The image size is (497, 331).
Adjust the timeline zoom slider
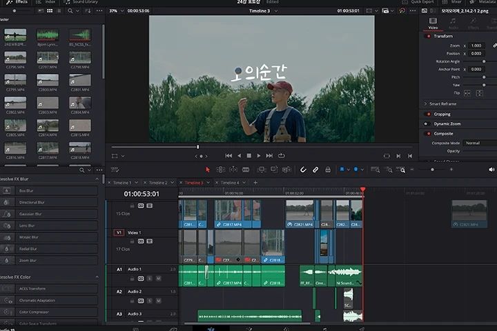(x=432, y=170)
